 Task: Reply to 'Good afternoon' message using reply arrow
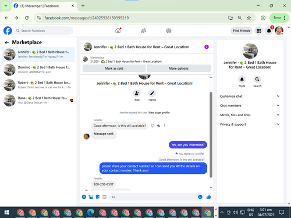click(158, 126)
